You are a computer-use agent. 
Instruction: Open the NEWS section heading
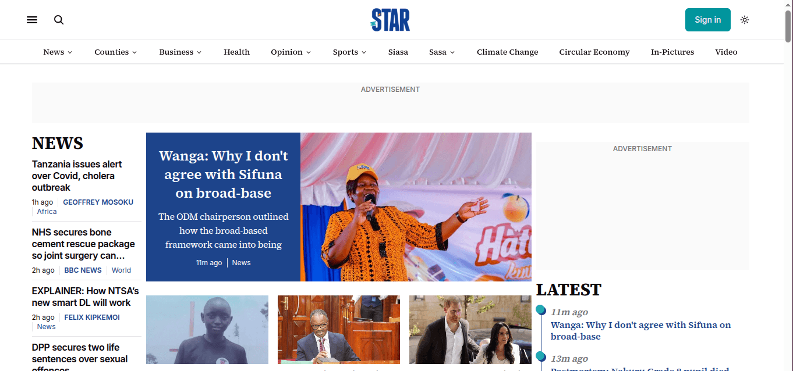pyautogui.click(x=58, y=143)
